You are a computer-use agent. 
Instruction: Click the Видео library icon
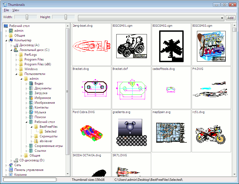point(31,83)
